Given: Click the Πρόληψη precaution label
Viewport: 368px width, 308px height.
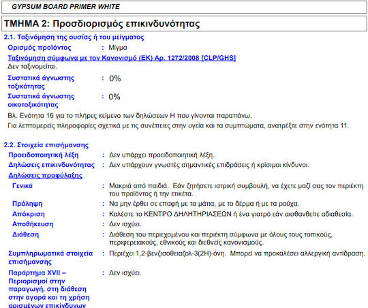Looking at the screenshot, I should click(27, 204).
